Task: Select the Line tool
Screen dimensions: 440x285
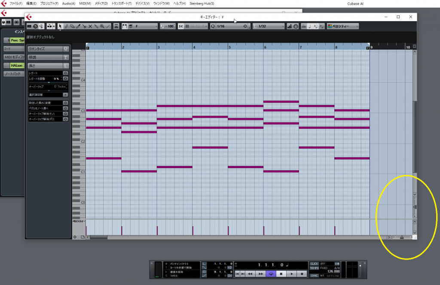Action: 108,26
